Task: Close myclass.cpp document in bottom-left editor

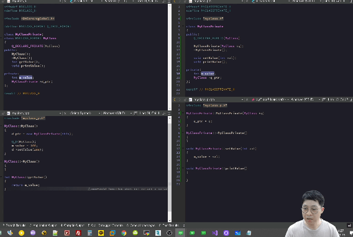Action: pos(65,113)
